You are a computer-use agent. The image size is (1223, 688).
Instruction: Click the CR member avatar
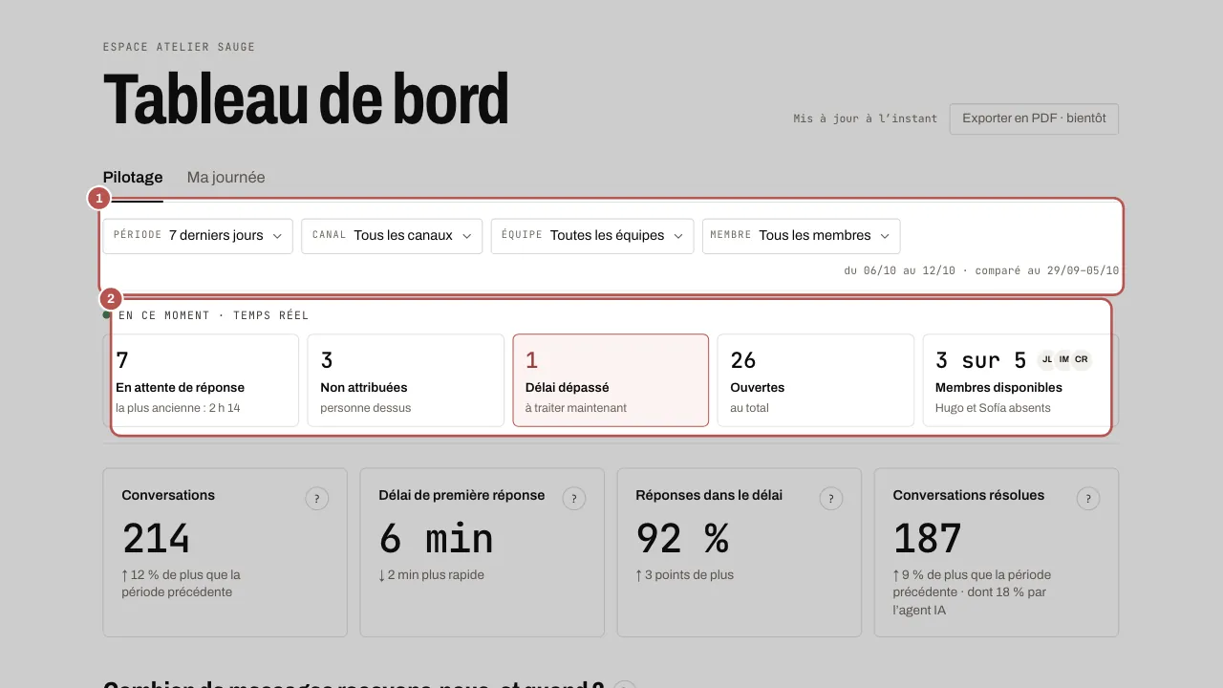click(1082, 360)
